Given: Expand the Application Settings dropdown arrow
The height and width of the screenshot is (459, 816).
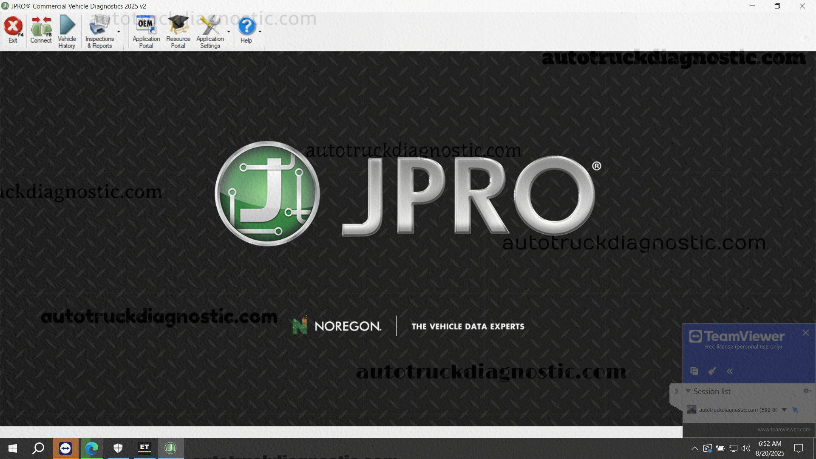Looking at the screenshot, I should pyautogui.click(x=229, y=32).
